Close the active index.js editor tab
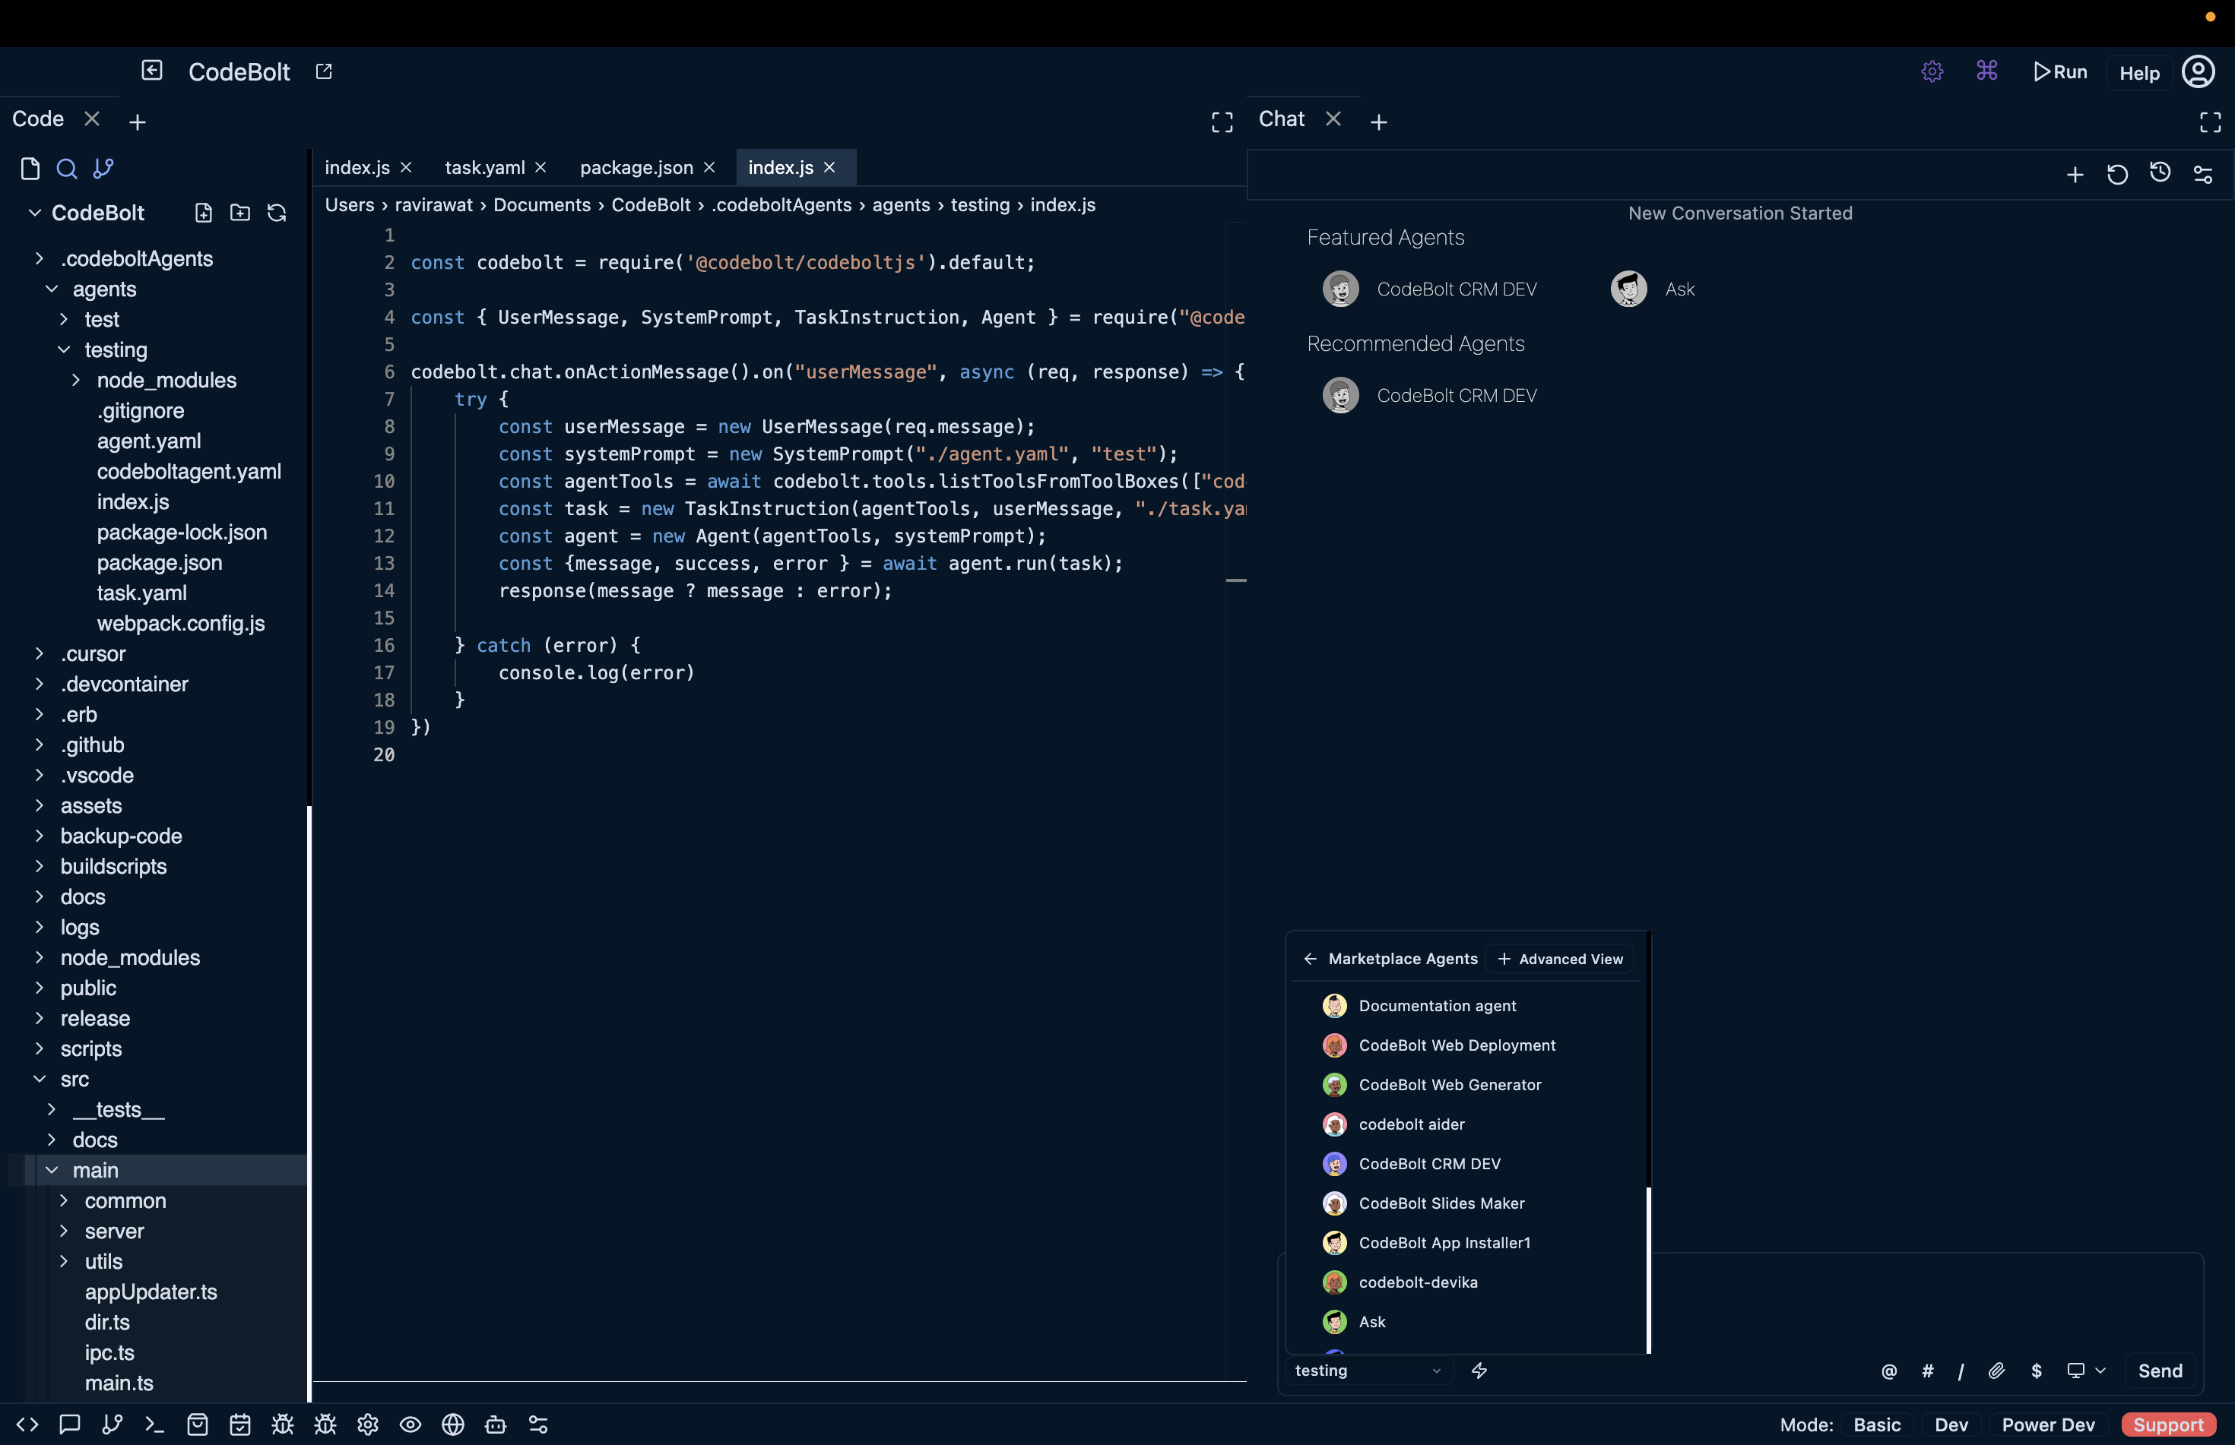The height and width of the screenshot is (1445, 2235). [x=829, y=167]
